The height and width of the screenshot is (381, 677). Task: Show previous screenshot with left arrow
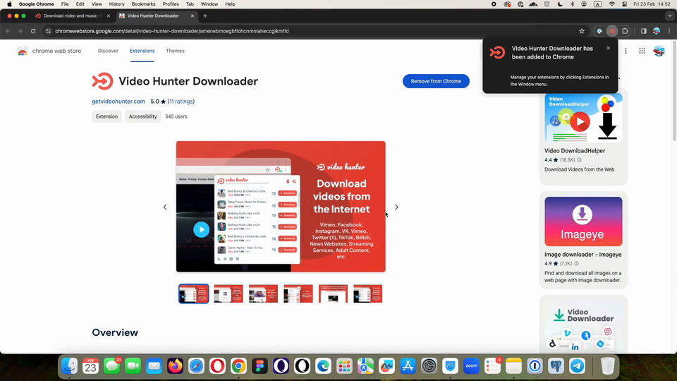[165, 207]
